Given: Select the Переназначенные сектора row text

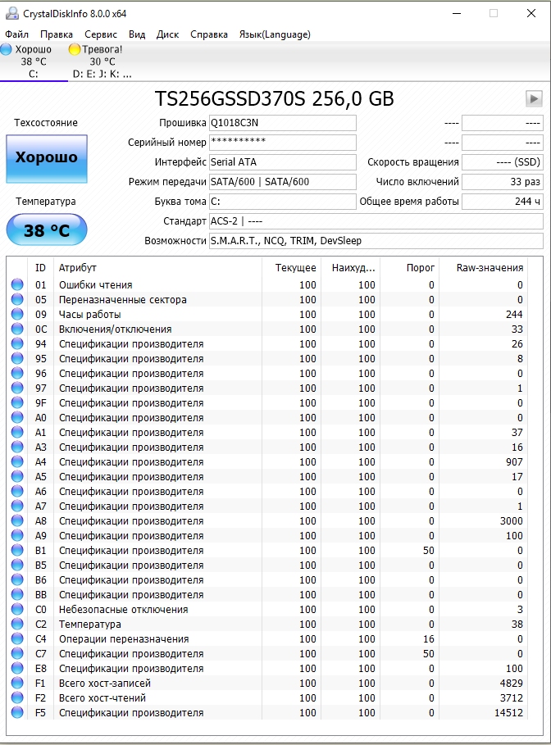Looking at the screenshot, I should (x=123, y=300).
